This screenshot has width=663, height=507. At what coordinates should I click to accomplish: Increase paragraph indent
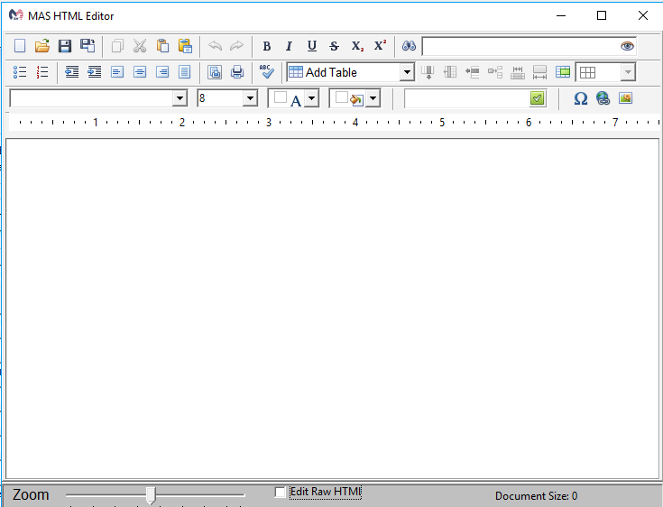(95, 72)
